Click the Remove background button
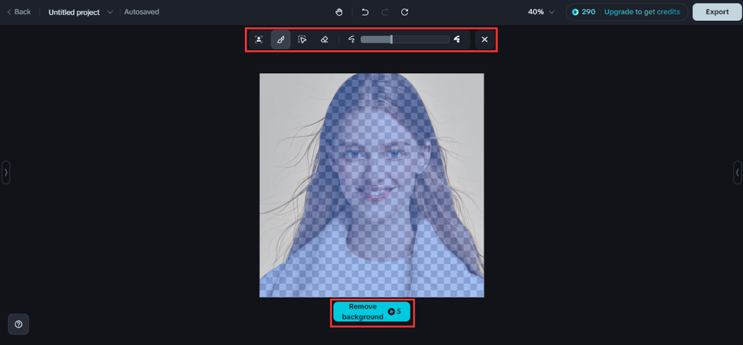743x345 pixels. tap(371, 312)
